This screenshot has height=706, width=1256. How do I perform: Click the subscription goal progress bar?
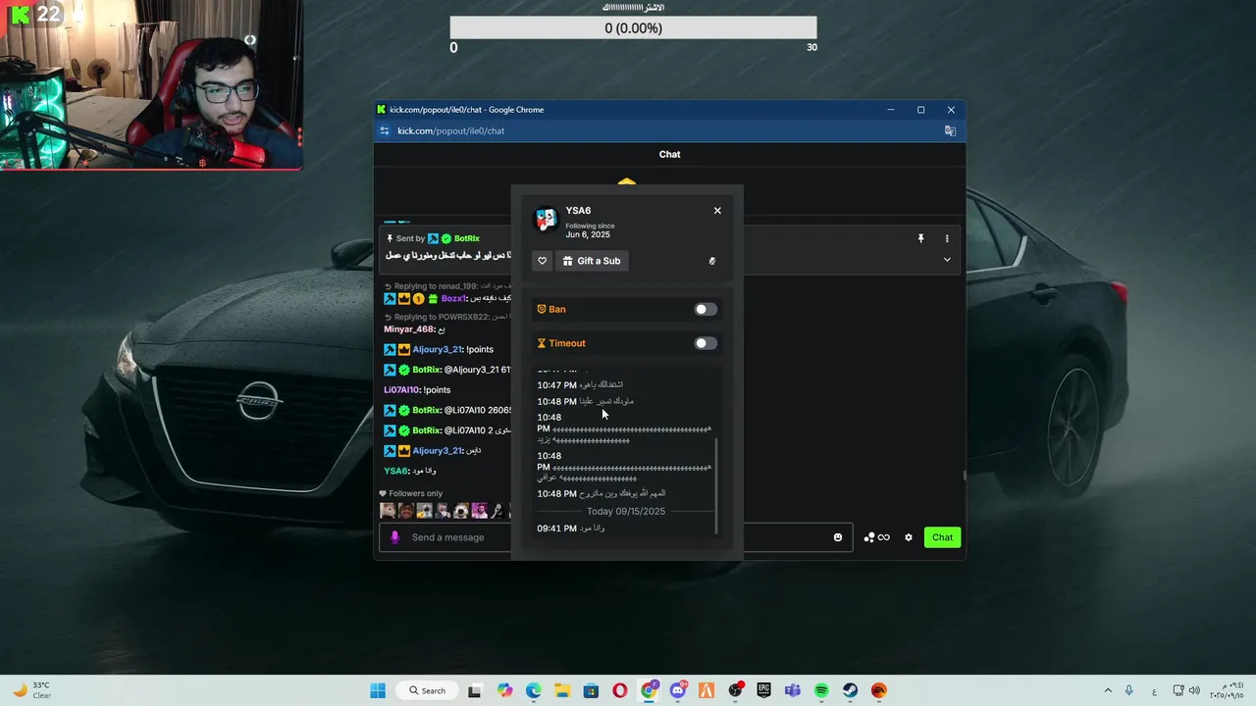click(x=633, y=28)
